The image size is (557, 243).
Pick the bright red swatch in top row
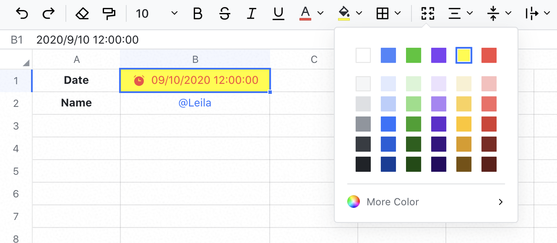(x=489, y=55)
